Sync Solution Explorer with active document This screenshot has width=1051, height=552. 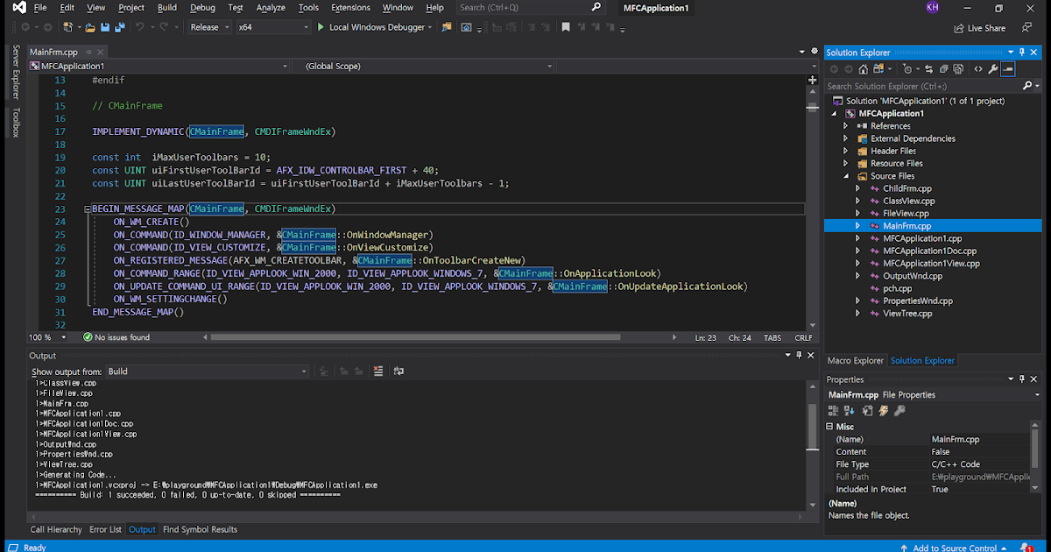point(928,69)
